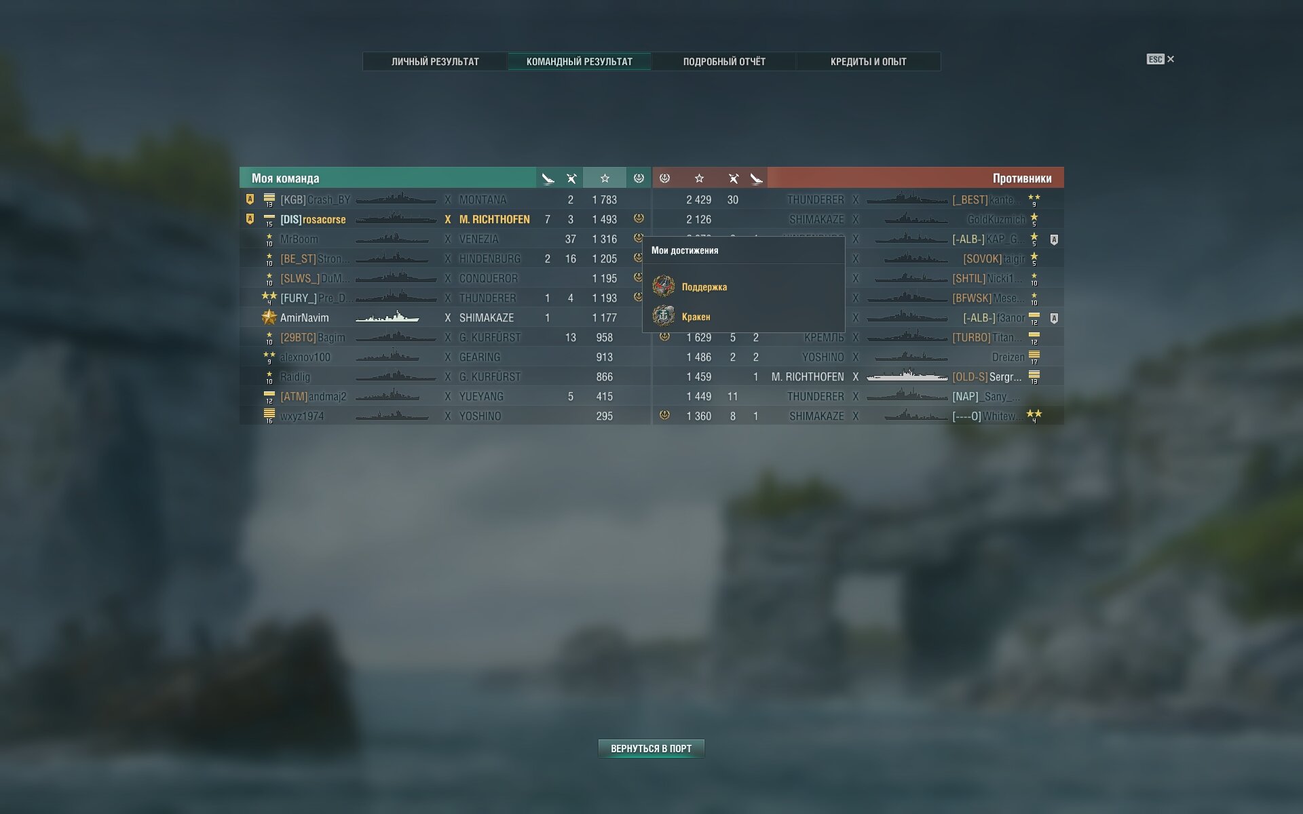Sort my team by experience star icon
1303x814 pixels.
point(605,178)
